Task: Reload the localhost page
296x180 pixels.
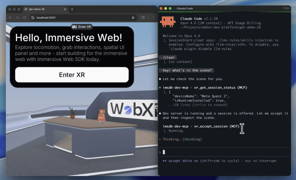Action: (24, 18)
